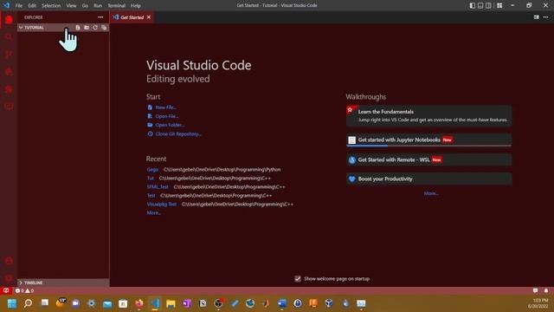Open the Search view in the activity bar
The image size is (554, 312).
click(x=9, y=36)
